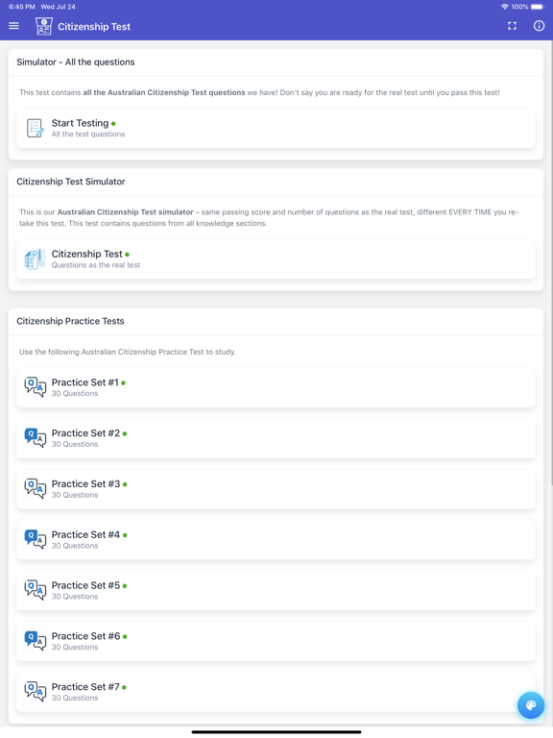
Task: Tap the Practice Set #1 Q&A icon
Action: (36, 387)
